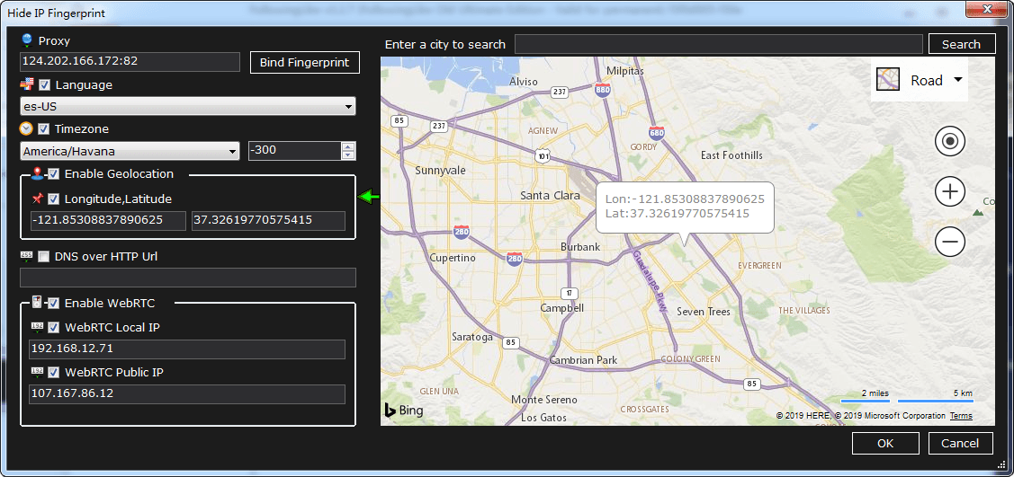The height and width of the screenshot is (477, 1014).
Task: Zoom out on the map with minus icon
Action: point(950,242)
